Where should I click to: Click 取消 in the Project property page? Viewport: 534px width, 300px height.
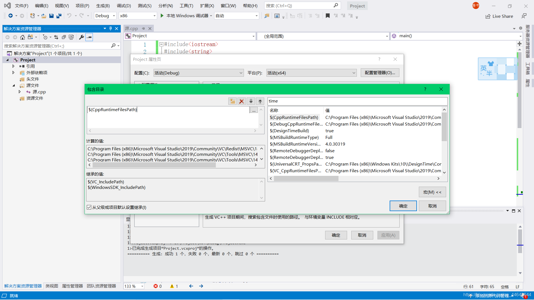point(362,235)
